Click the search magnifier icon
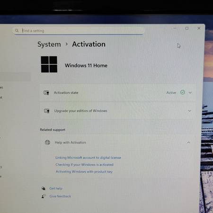This screenshot has width=213, height=213. 17,31
